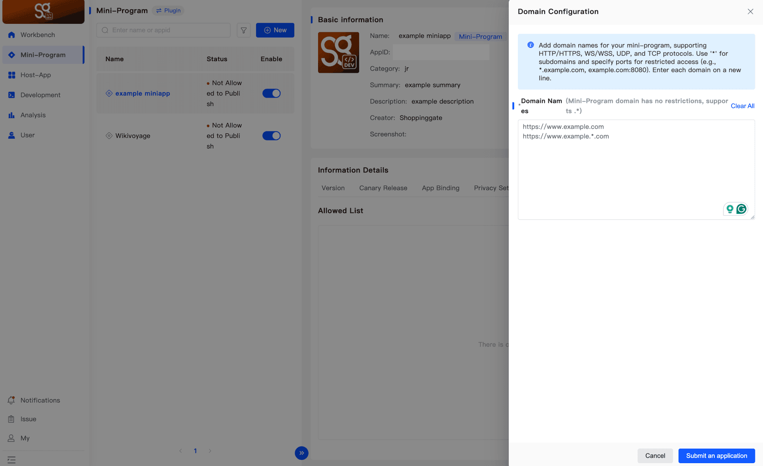The image size is (763, 466).
Task: Open Notifications bell icon
Action: [11, 400]
